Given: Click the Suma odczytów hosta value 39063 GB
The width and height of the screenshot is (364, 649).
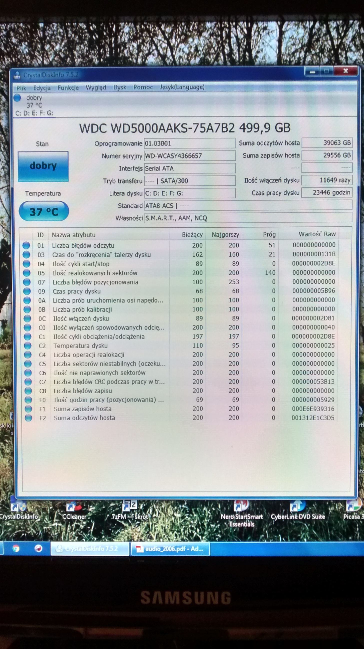Looking at the screenshot, I should [327, 143].
